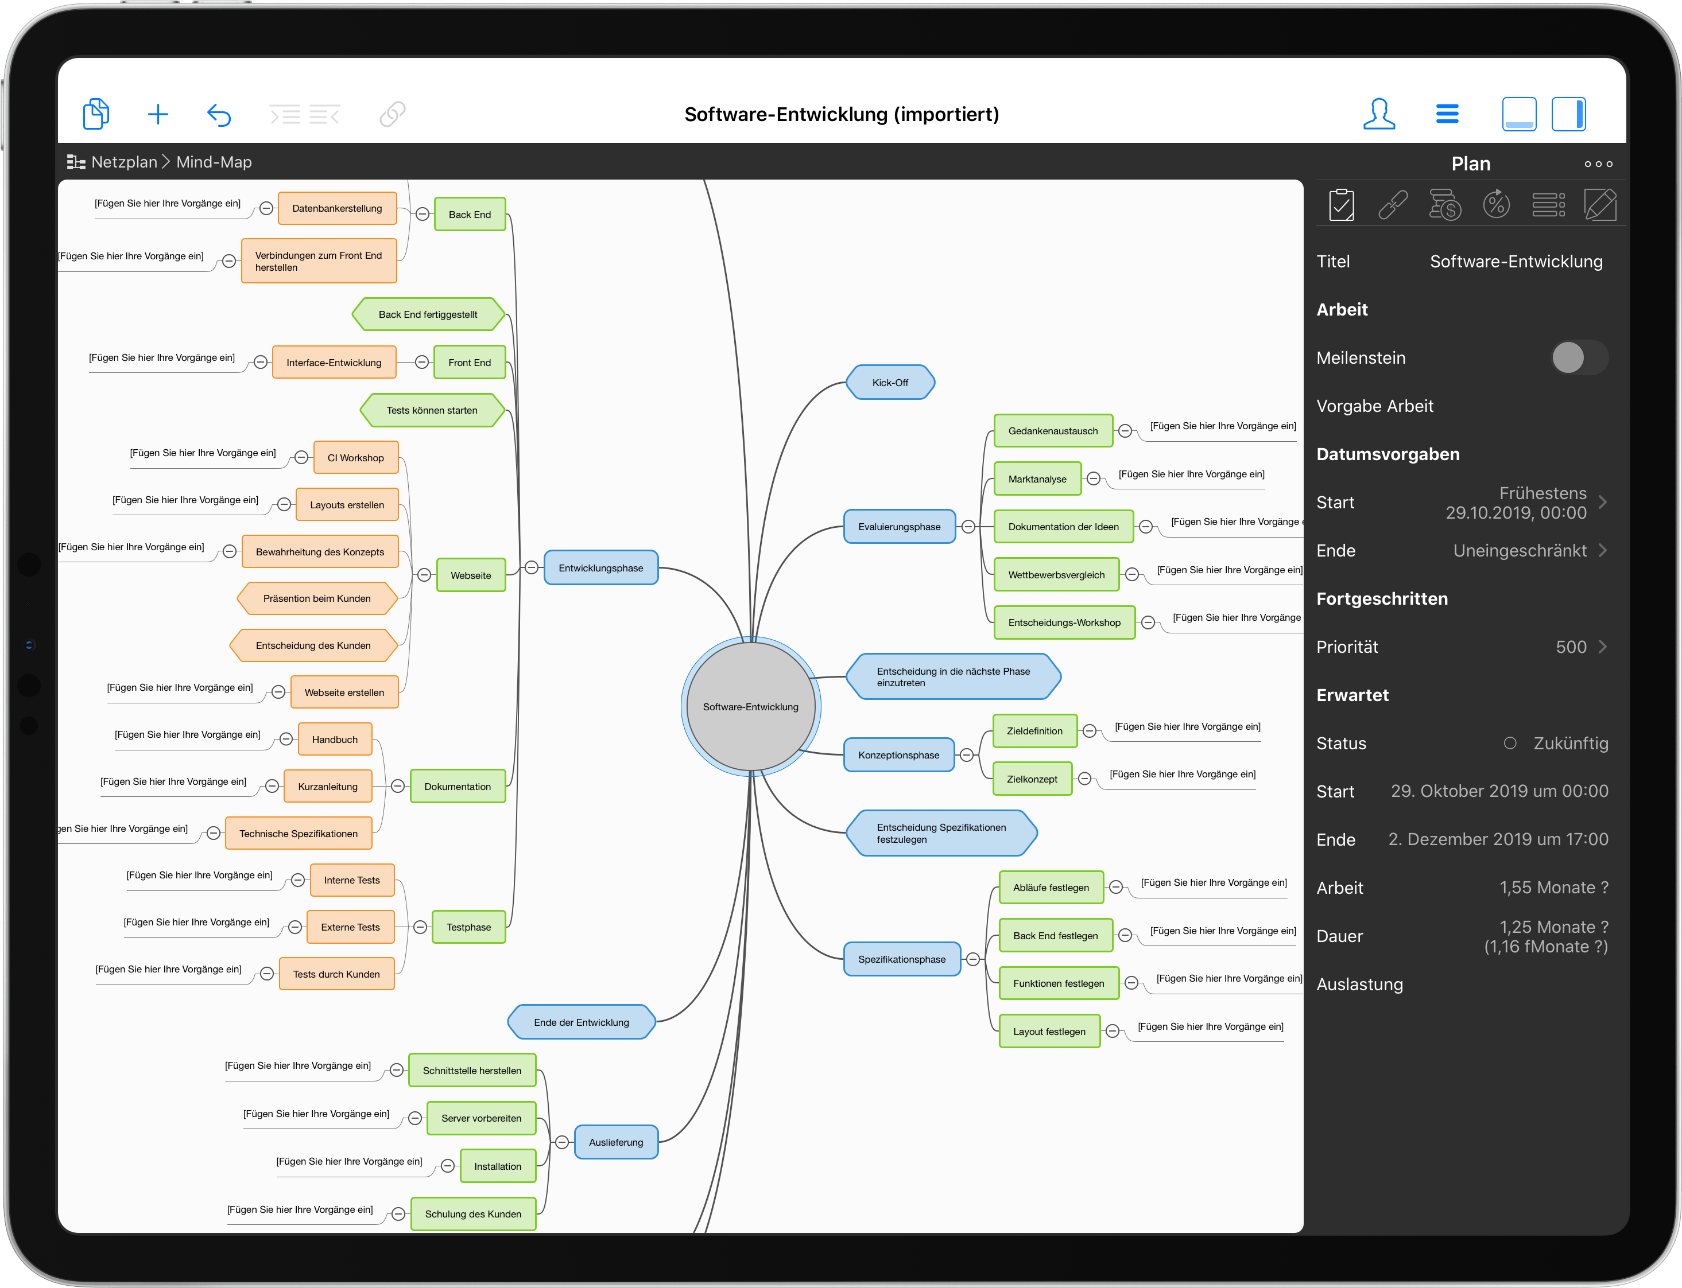Open the account profile icon
This screenshot has width=1682, height=1288.
click(x=1379, y=114)
